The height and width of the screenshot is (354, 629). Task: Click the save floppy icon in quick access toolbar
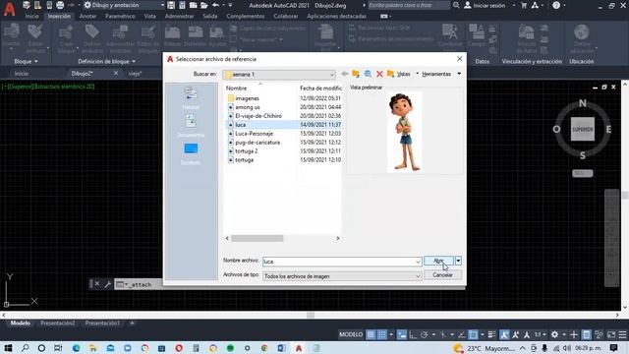(171, 5)
